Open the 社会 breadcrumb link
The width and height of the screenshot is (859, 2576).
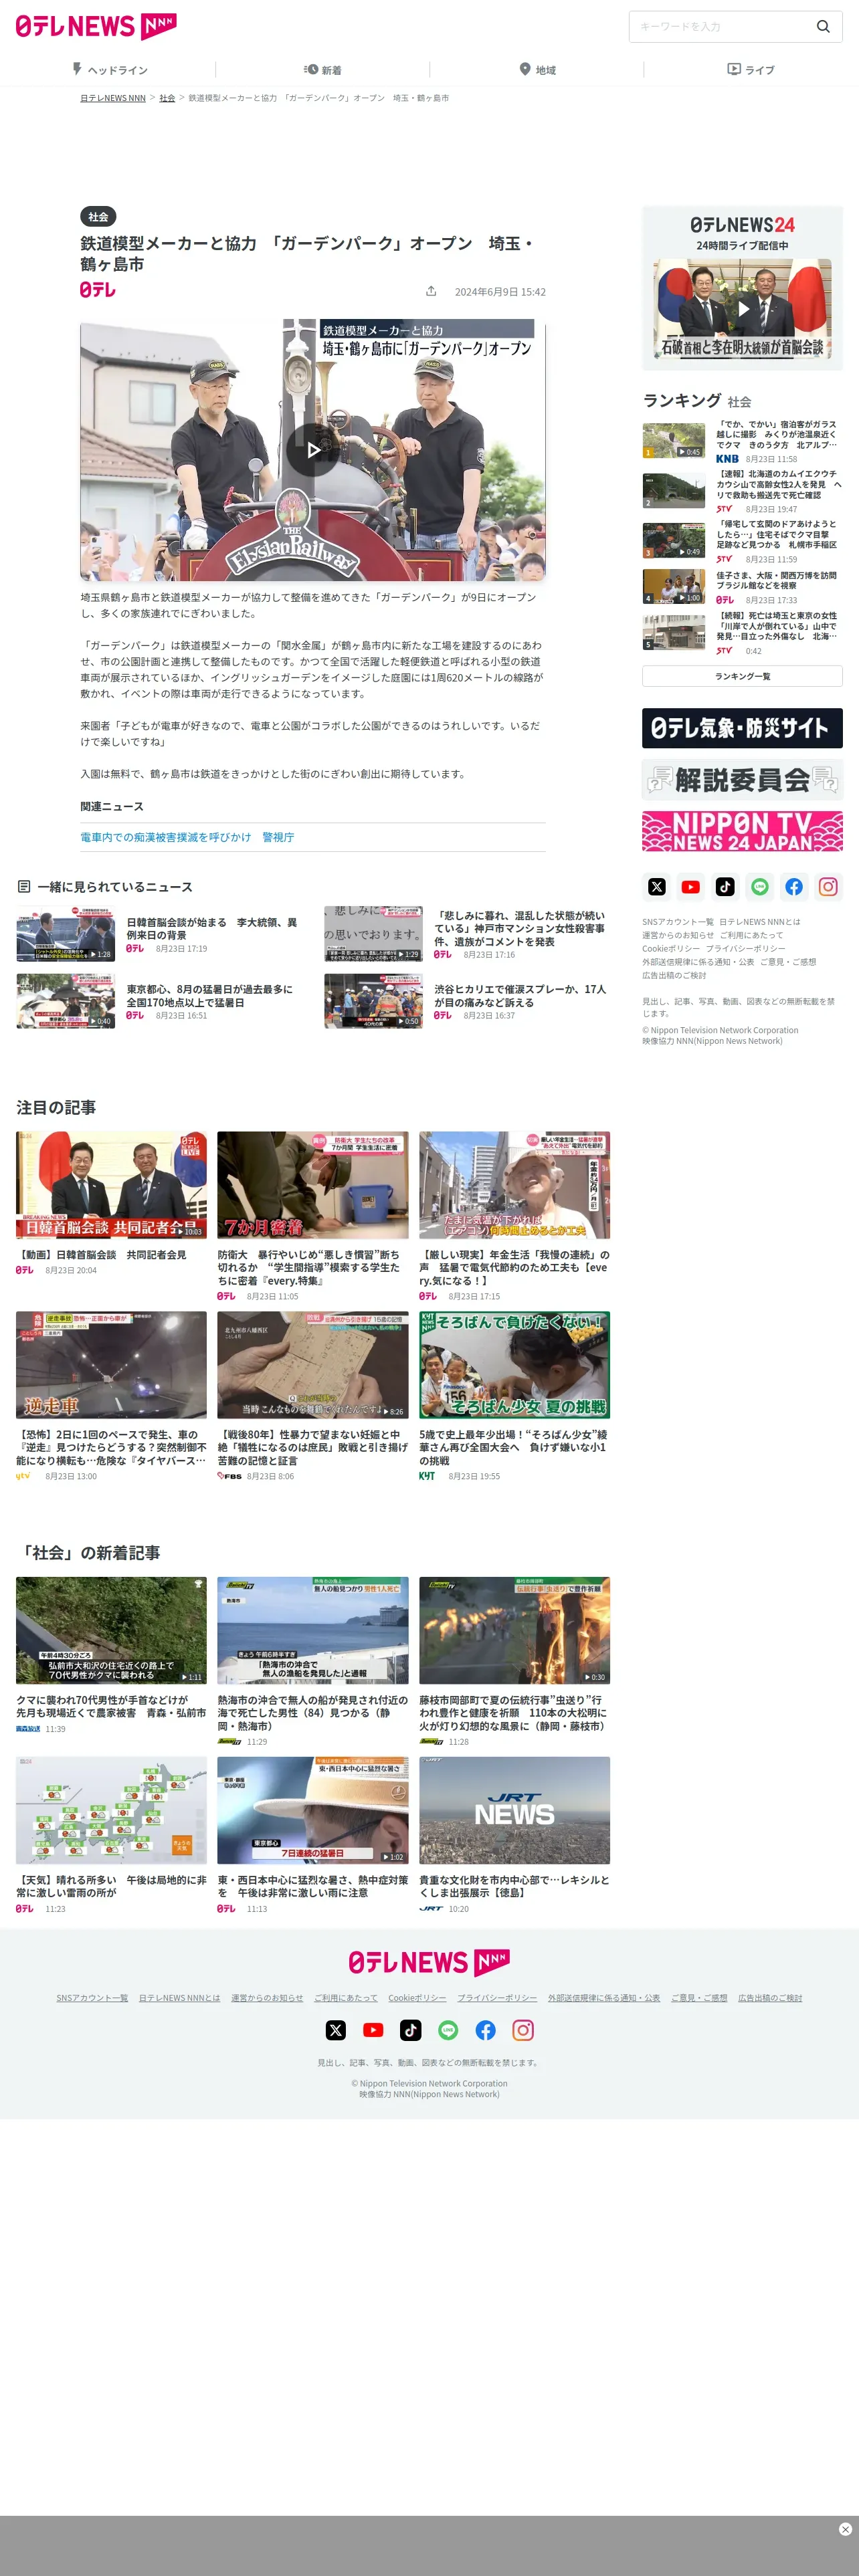coord(167,98)
